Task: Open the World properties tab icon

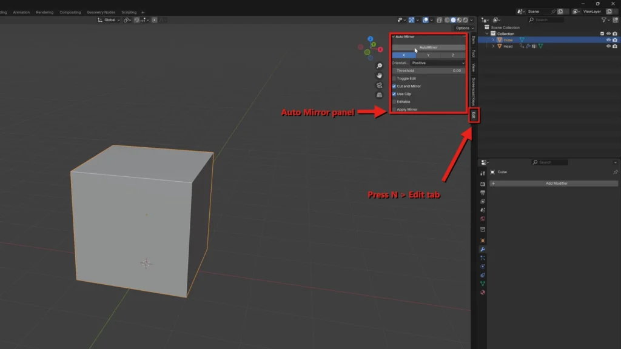Action: pyautogui.click(x=482, y=219)
